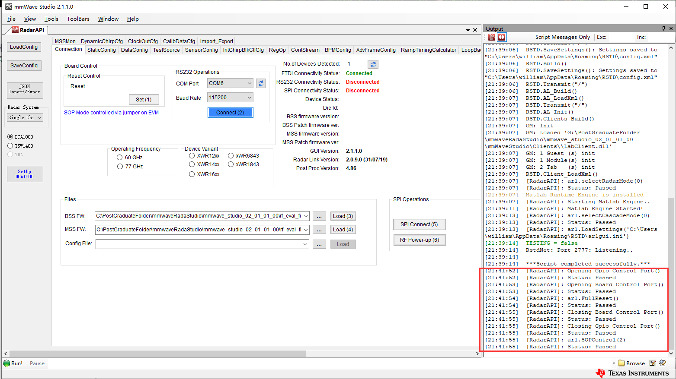
Task: Open the recent scripts dropdown arrow beside Browse
Action: coord(614,363)
